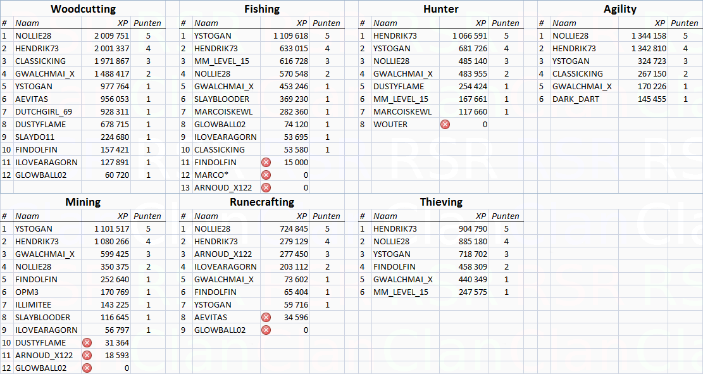Click red X icon beside WOUTER in Hunter
The width and height of the screenshot is (703, 374).
pyautogui.click(x=445, y=125)
